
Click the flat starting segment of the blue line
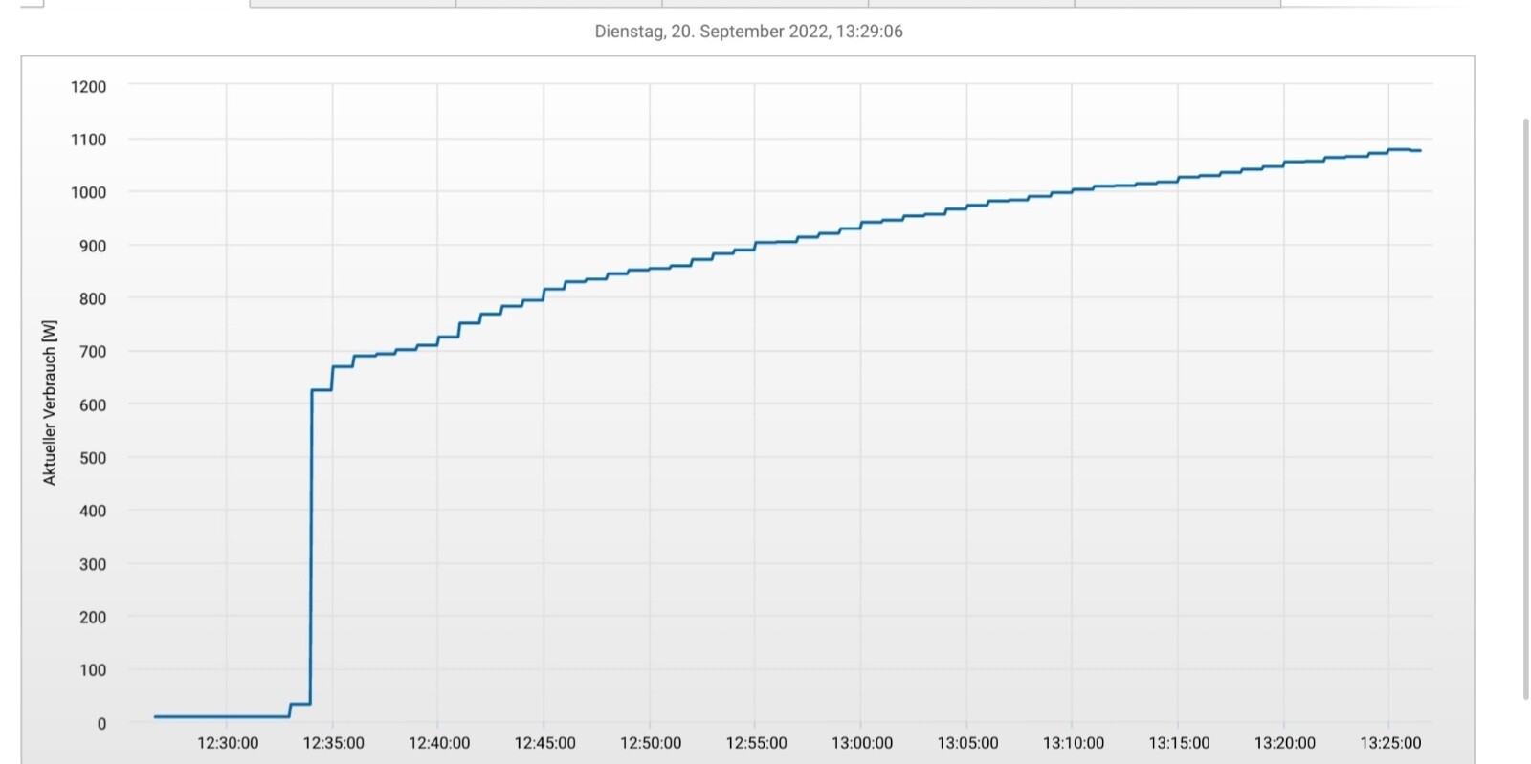click(x=220, y=716)
